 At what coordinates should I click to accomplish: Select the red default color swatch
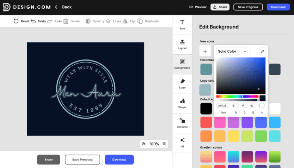pos(206,122)
